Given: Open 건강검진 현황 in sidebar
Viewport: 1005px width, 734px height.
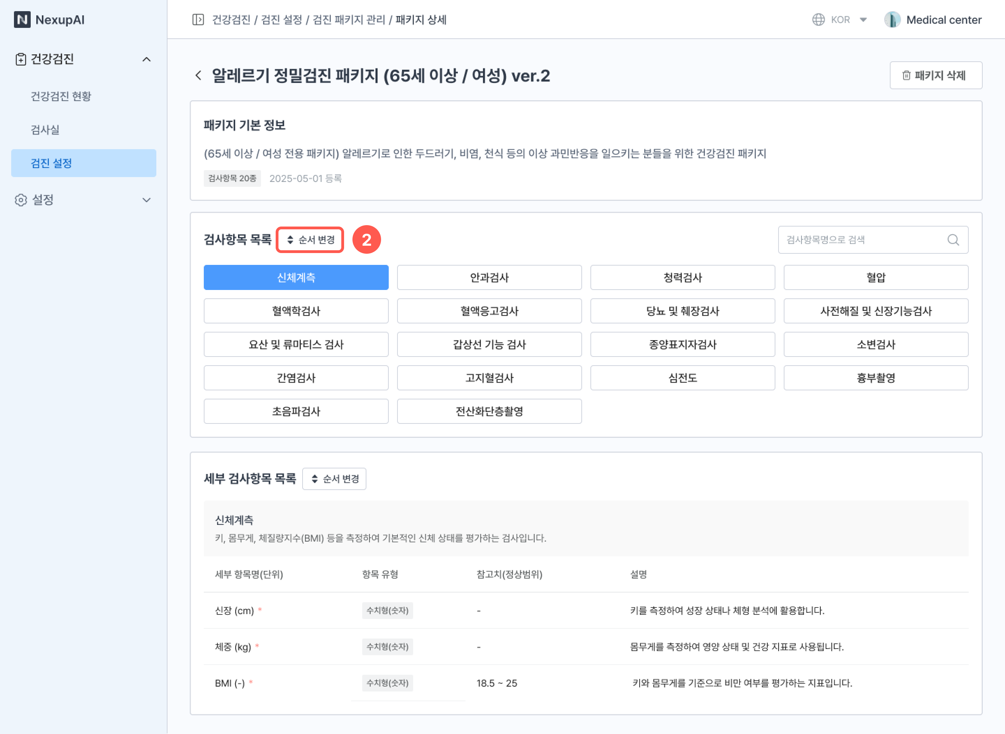Looking at the screenshot, I should coord(61,96).
